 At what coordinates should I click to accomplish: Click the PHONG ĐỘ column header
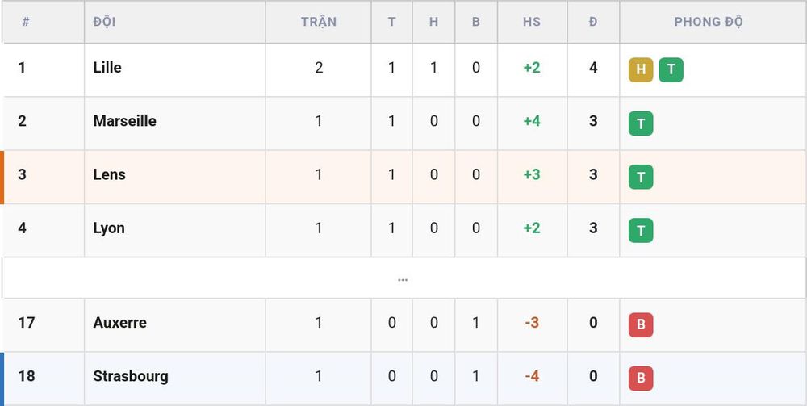709,22
